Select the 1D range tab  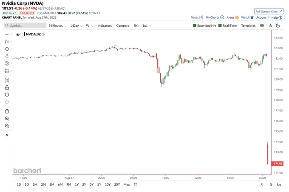[x=19, y=184]
